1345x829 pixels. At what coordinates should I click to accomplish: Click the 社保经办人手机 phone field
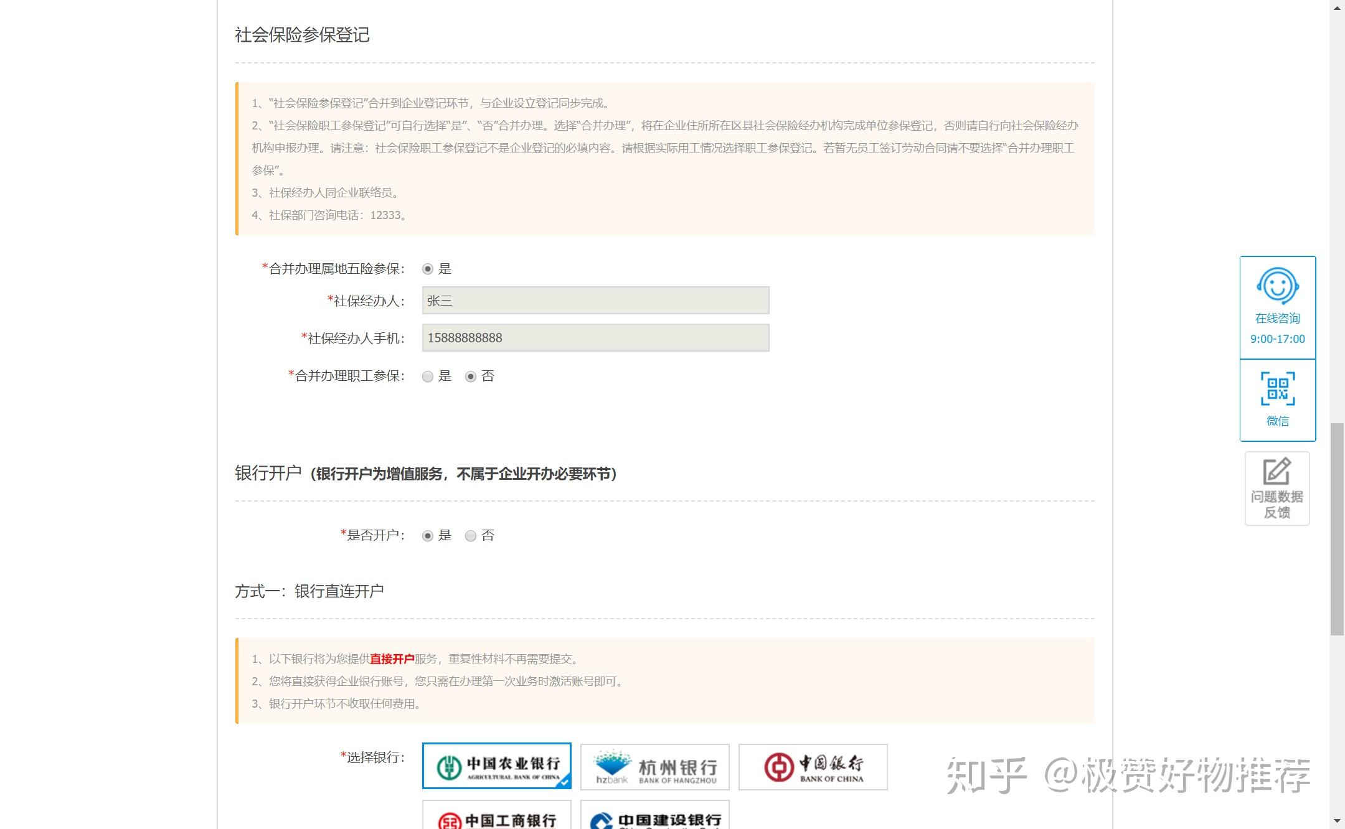(x=595, y=337)
